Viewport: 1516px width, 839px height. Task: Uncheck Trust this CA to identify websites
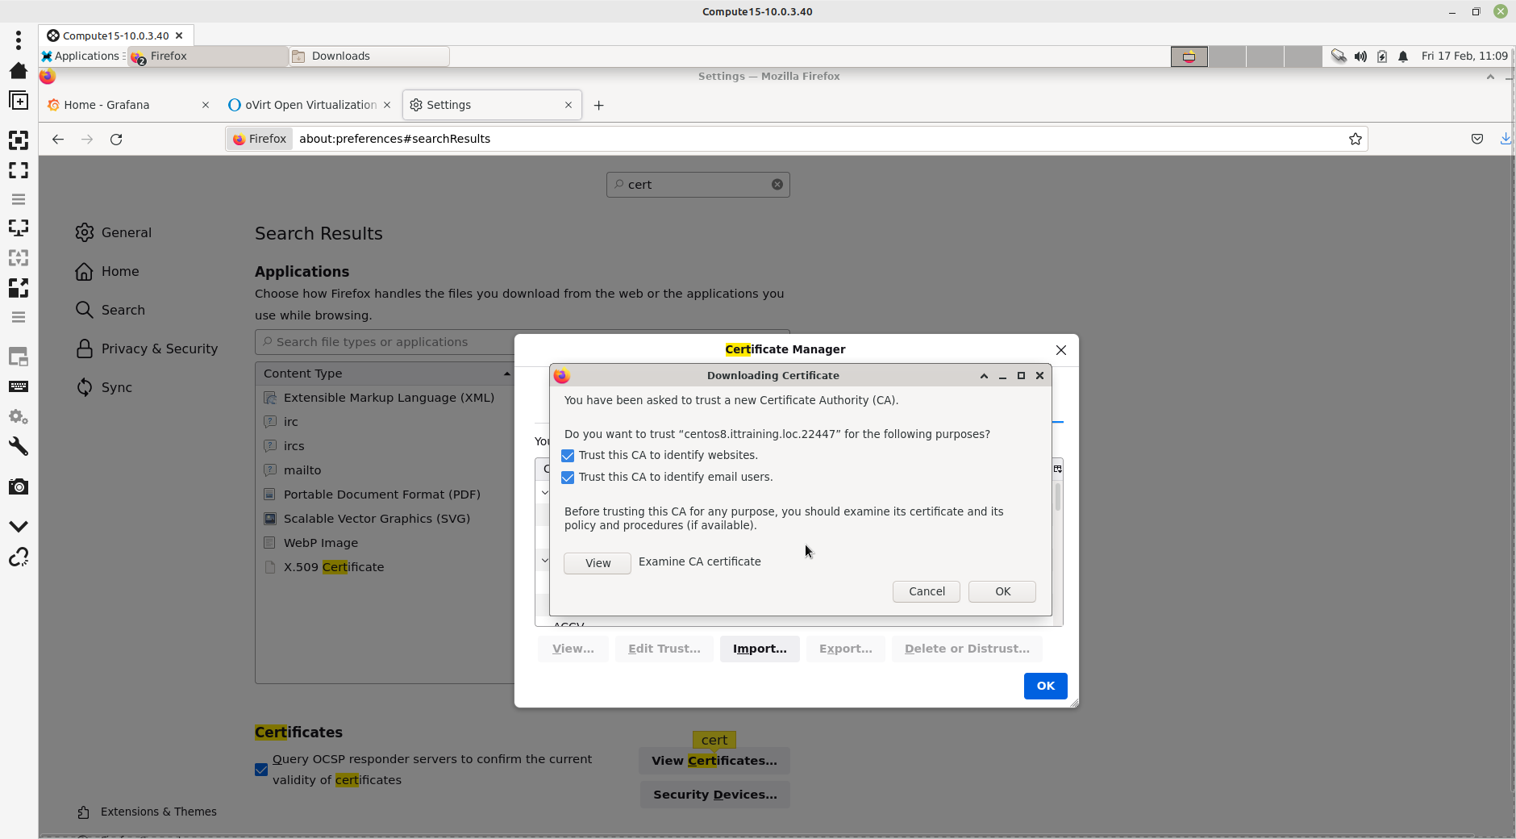[568, 456]
